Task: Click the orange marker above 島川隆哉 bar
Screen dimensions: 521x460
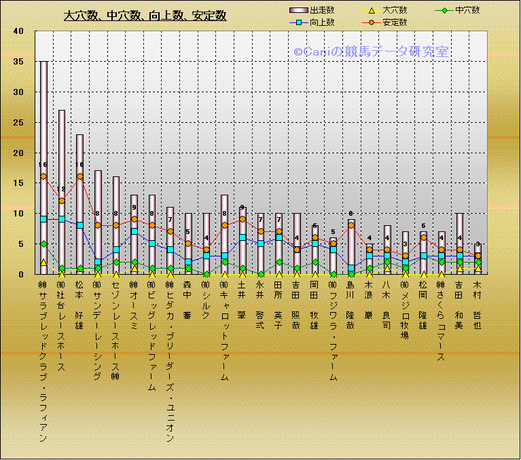Action: coord(351,225)
